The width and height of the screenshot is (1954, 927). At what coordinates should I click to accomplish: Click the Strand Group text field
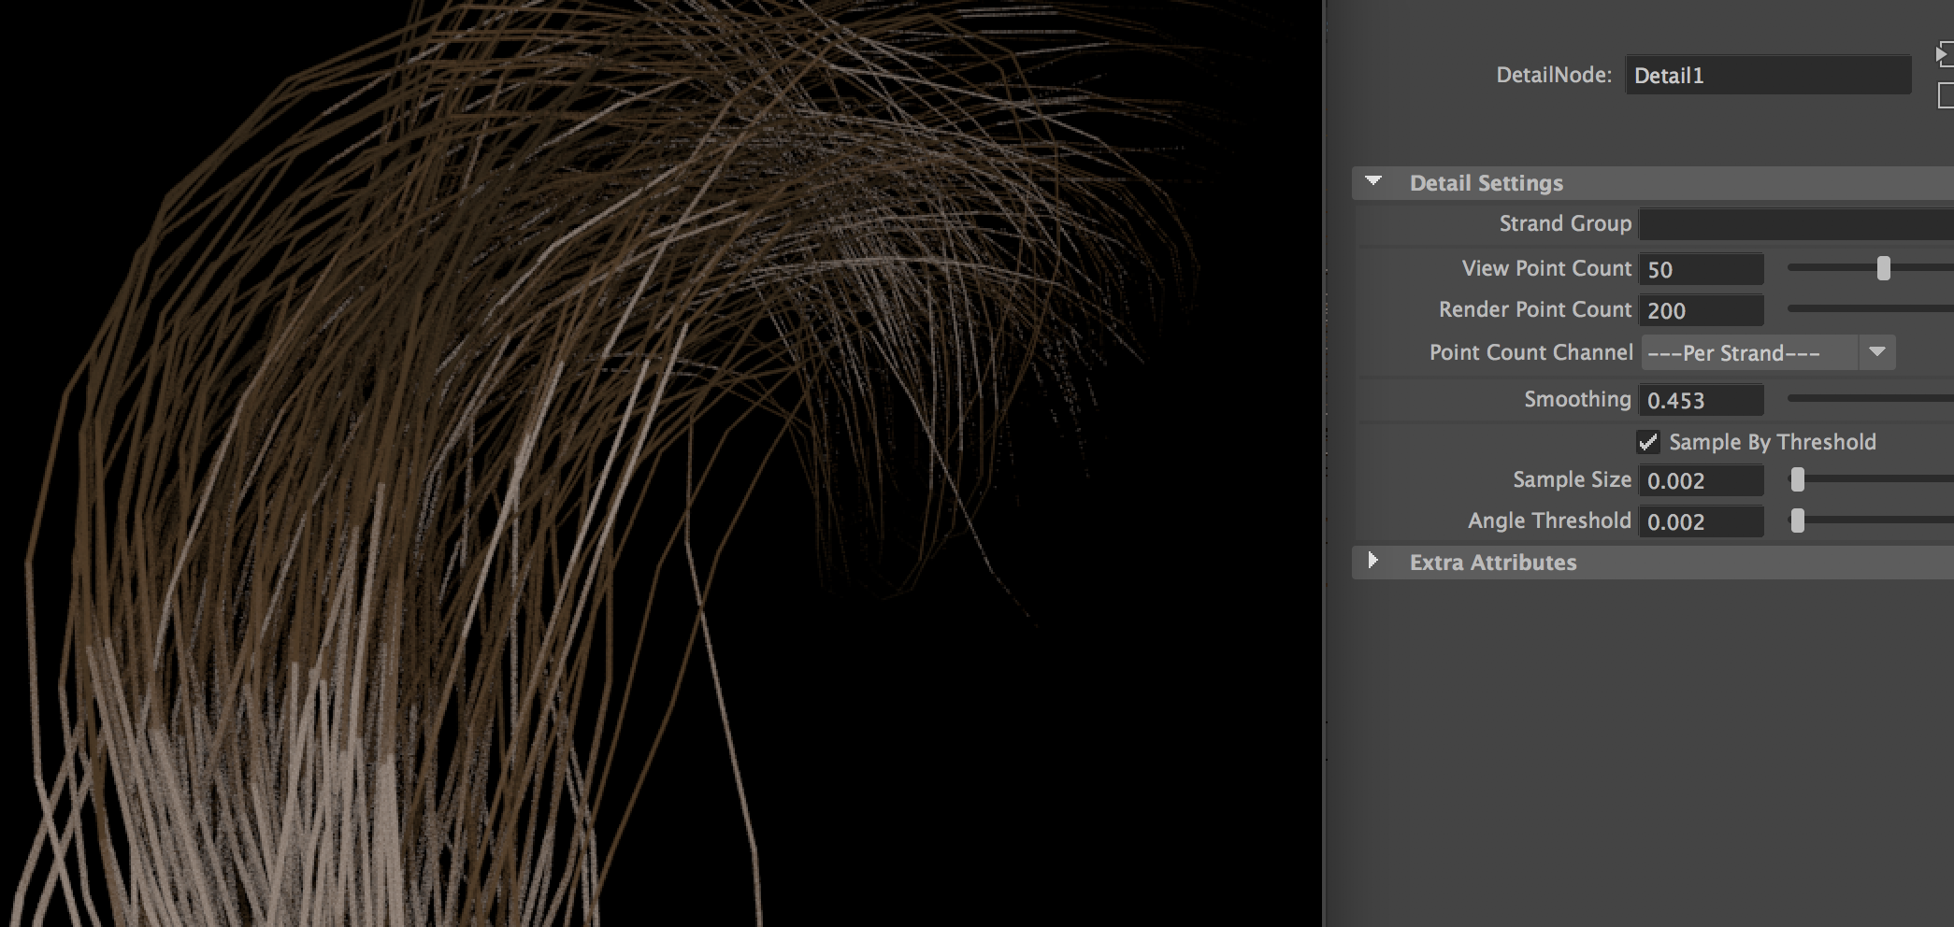coord(1795,224)
